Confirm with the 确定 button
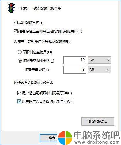The image size is (121, 145). point(49,138)
